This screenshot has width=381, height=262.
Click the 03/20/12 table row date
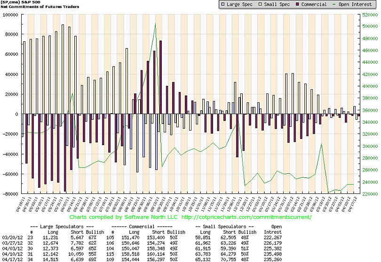(x=12, y=238)
